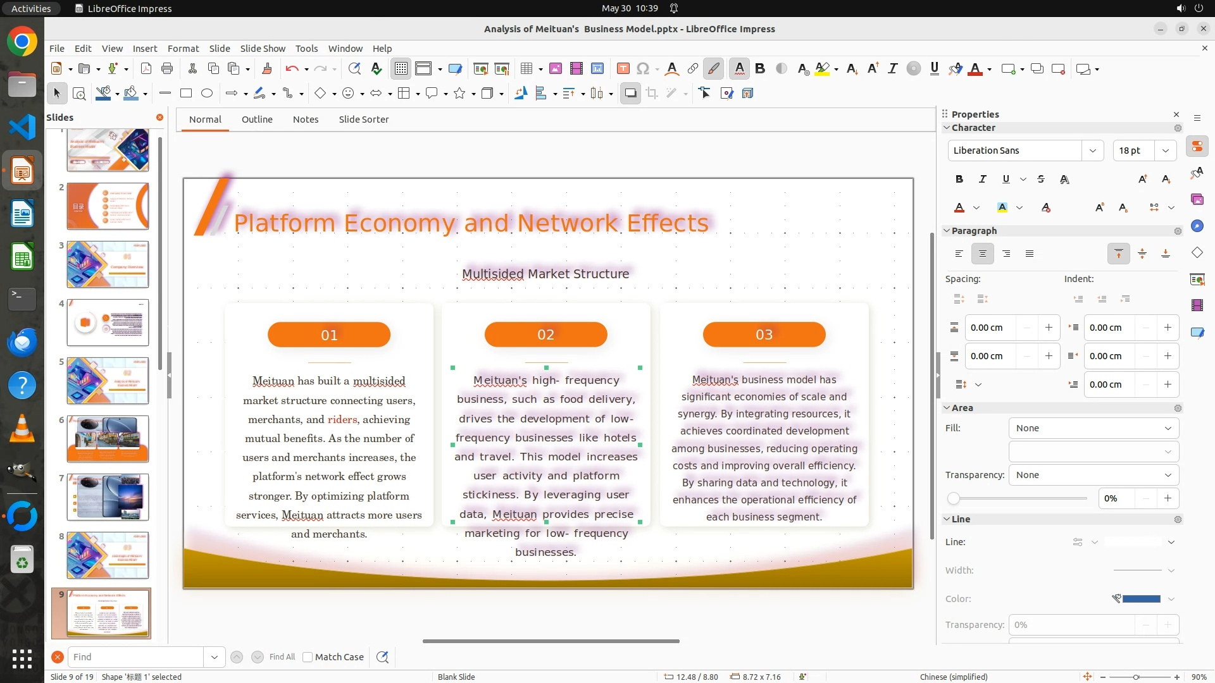Collapse the Paragraph section
This screenshot has height=683, width=1215.
click(x=947, y=231)
